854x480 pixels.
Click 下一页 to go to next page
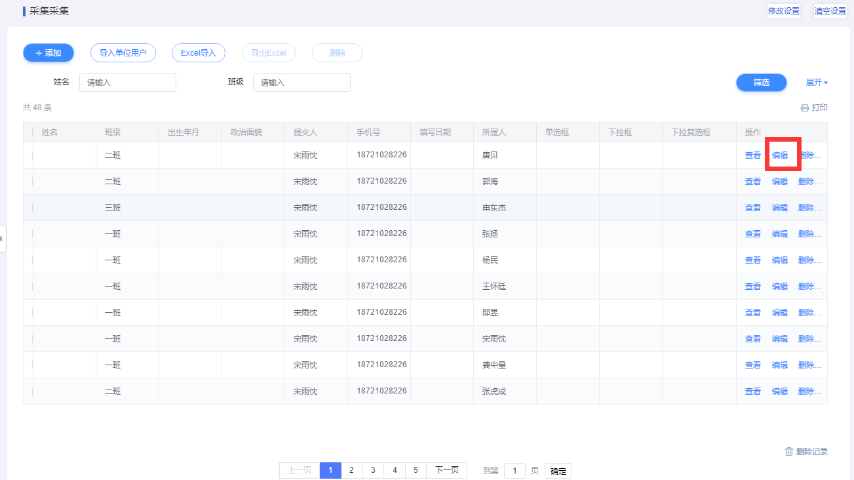pos(447,470)
